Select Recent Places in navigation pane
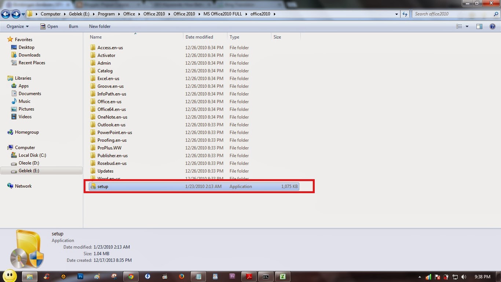Screen dimensions: 501x282 tap(32, 63)
